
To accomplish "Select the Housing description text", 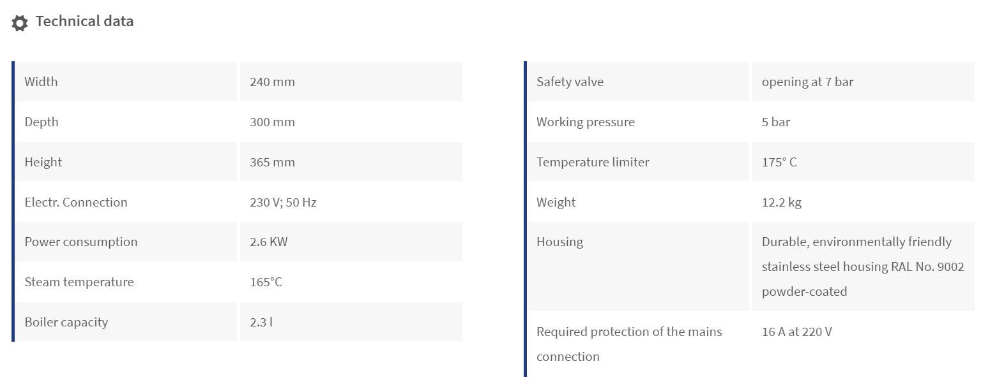I will click(863, 267).
